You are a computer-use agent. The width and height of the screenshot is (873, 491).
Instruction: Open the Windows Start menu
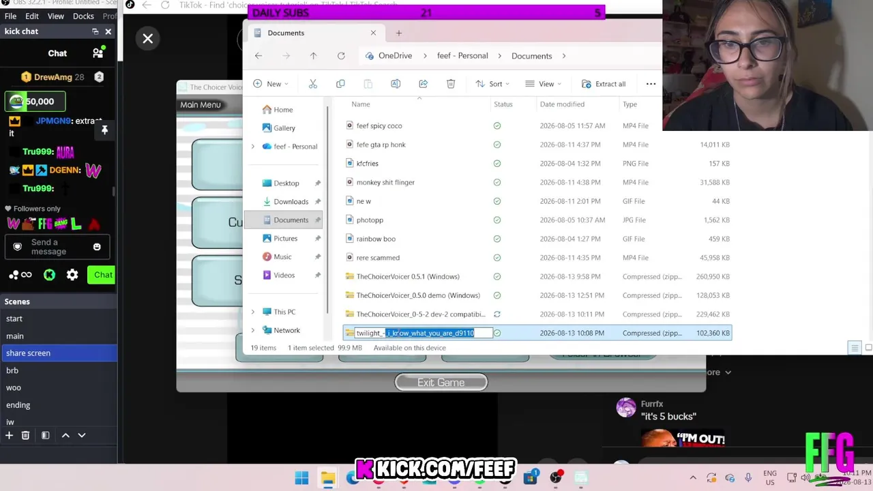click(x=301, y=477)
